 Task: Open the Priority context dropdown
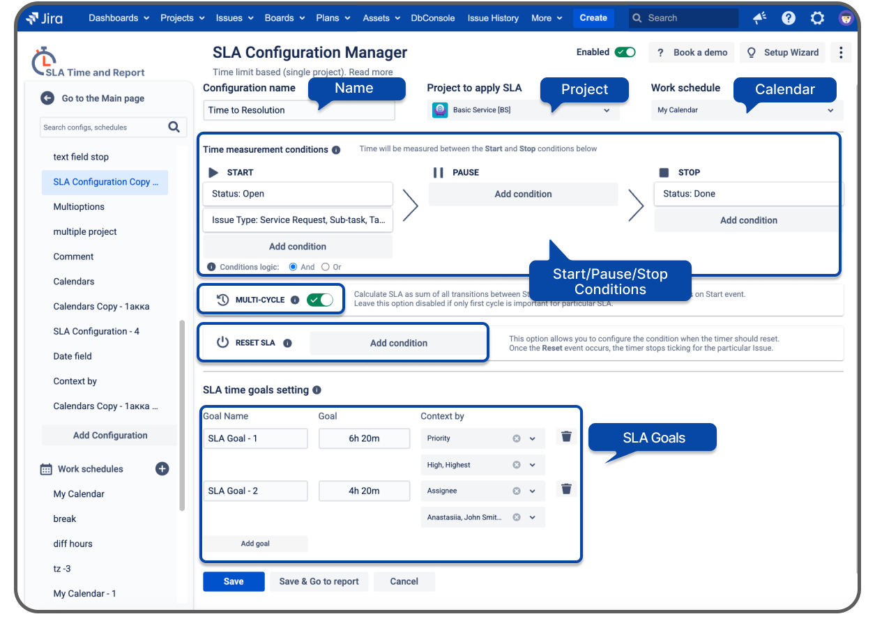[x=533, y=438]
